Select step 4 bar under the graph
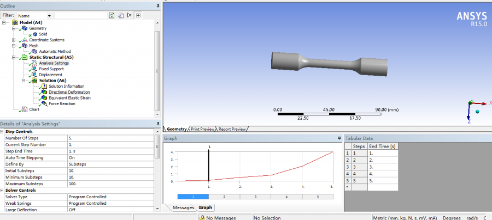The height and width of the screenshot is (220, 492). [286, 197]
